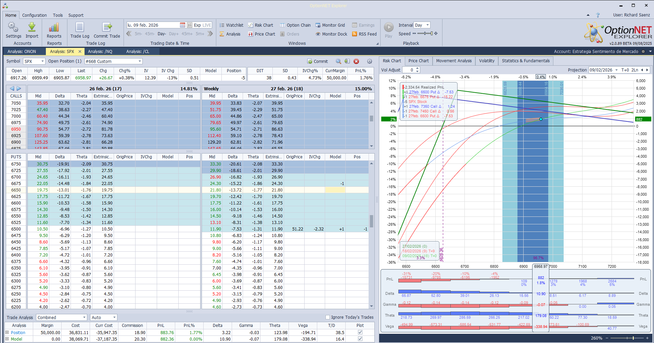Screen dimensions: 654x343
Task: Open the Support menu
Action: 76,15
